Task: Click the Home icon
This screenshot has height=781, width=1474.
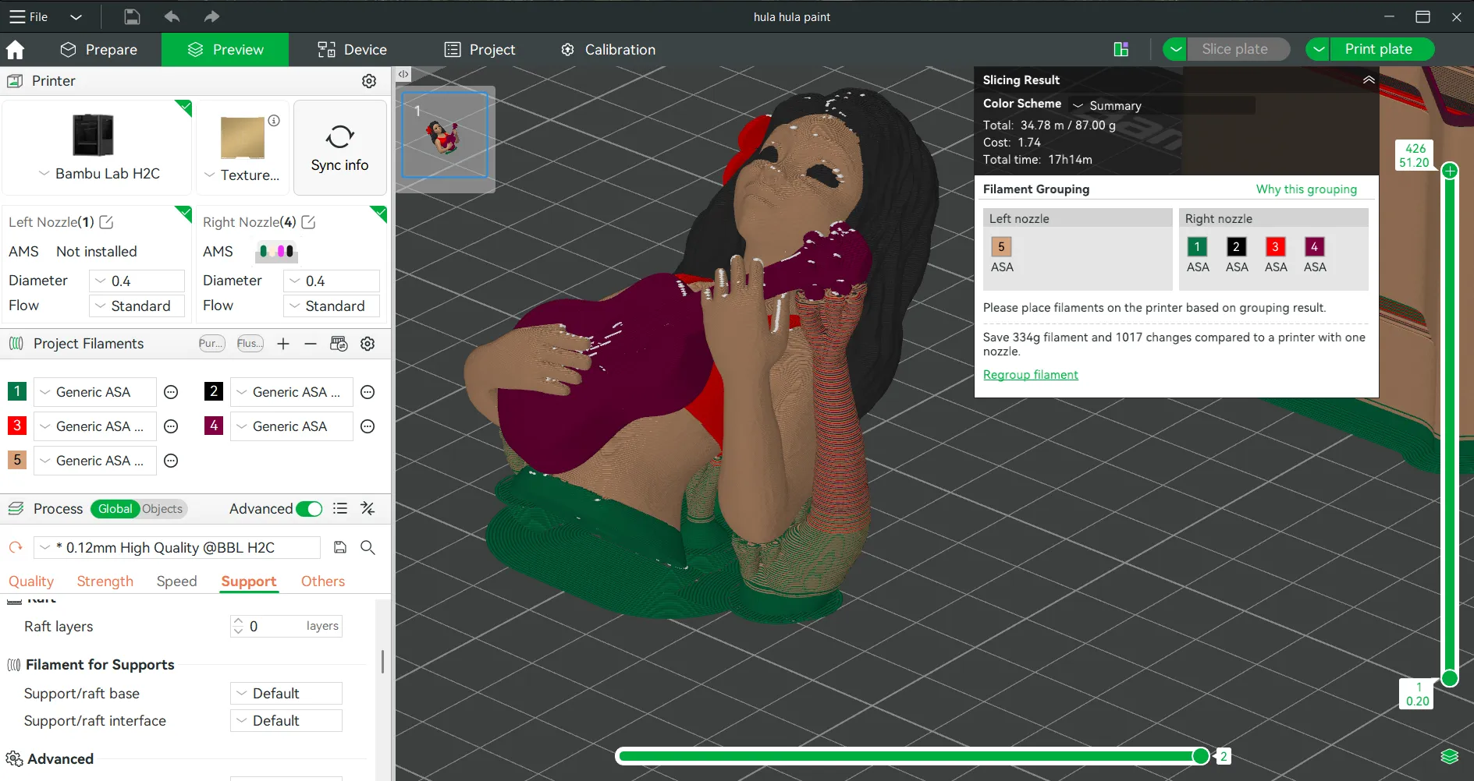Action: 15,50
